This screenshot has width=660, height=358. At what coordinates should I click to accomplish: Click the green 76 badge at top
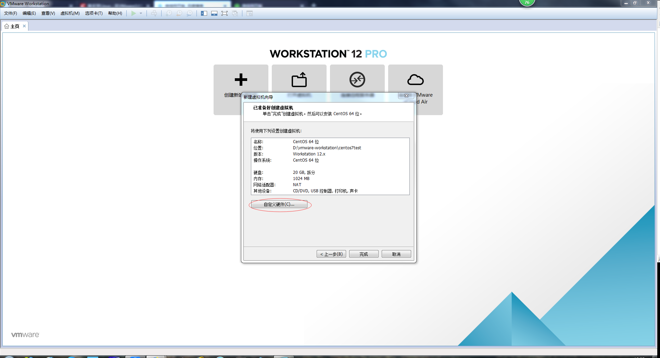[x=527, y=2]
